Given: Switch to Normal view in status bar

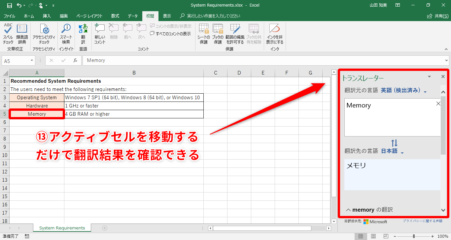Looking at the screenshot, I should click(x=361, y=236).
